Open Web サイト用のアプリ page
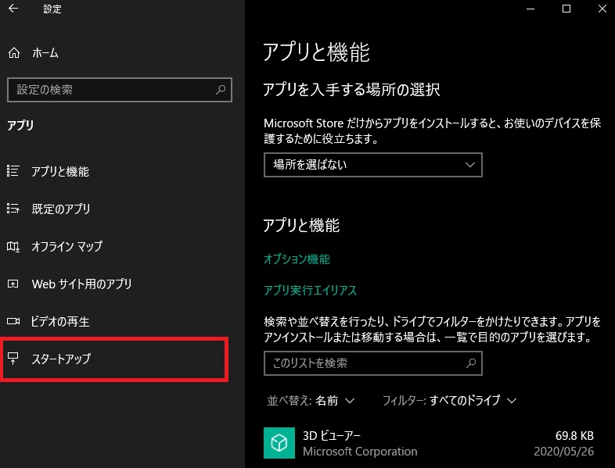615x468 pixels. [x=81, y=284]
